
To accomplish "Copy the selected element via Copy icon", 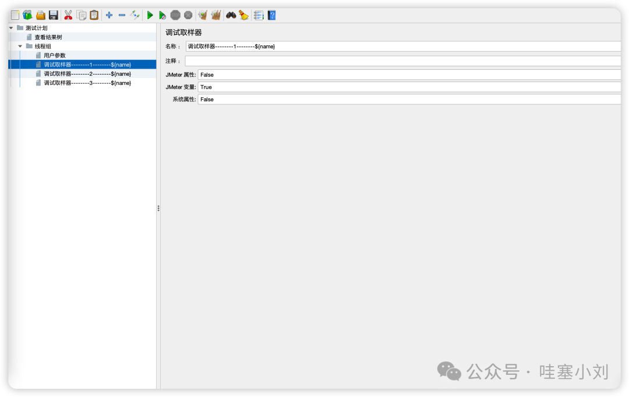I will [x=82, y=15].
